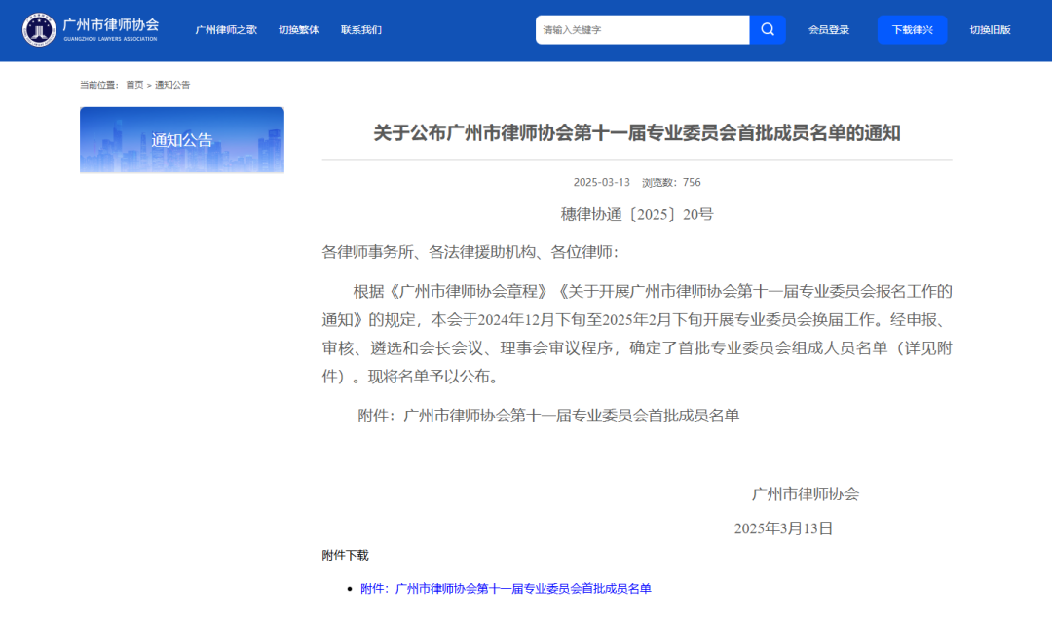
Task: Focus the 请输入关键字 search field
Action: click(642, 29)
